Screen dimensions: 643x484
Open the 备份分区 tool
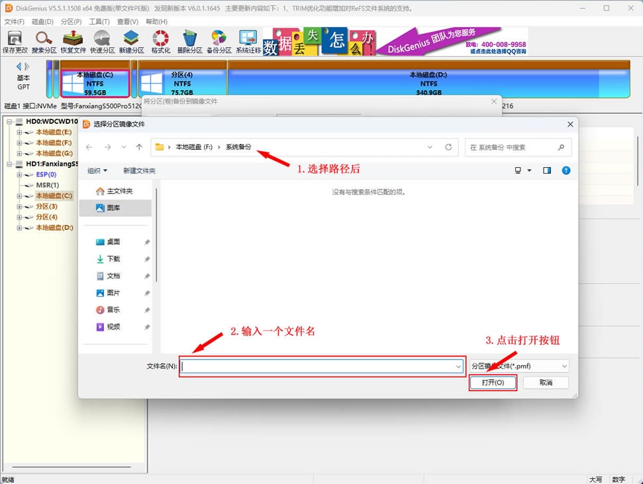tap(219, 41)
